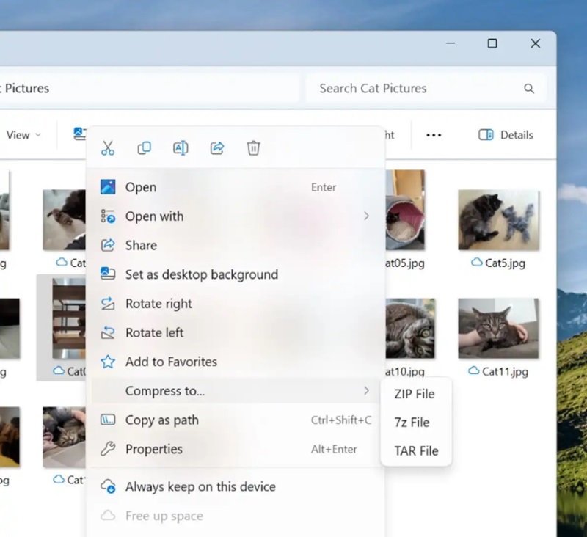Select ZIP File compression option

point(415,394)
